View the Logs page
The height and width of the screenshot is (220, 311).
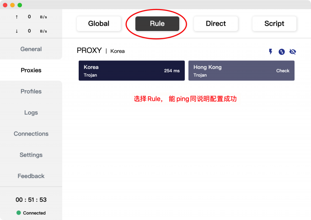tap(31, 112)
